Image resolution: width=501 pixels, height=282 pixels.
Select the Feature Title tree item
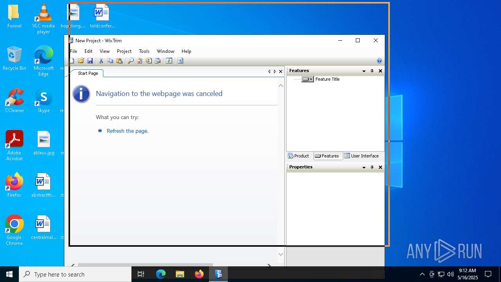coord(327,79)
